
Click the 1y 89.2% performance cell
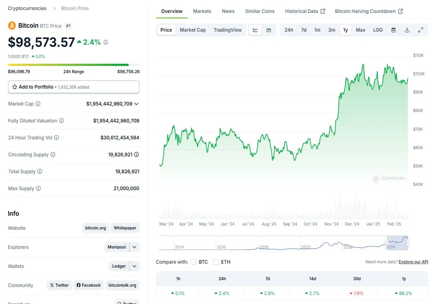(404, 294)
